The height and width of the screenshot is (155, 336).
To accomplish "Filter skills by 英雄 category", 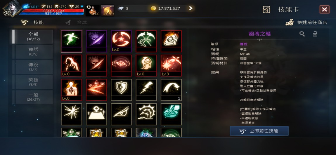I will (33, 82).
